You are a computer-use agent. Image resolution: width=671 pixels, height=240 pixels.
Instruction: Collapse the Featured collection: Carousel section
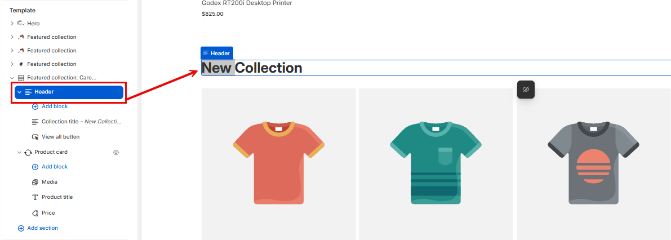pos(12,78)
